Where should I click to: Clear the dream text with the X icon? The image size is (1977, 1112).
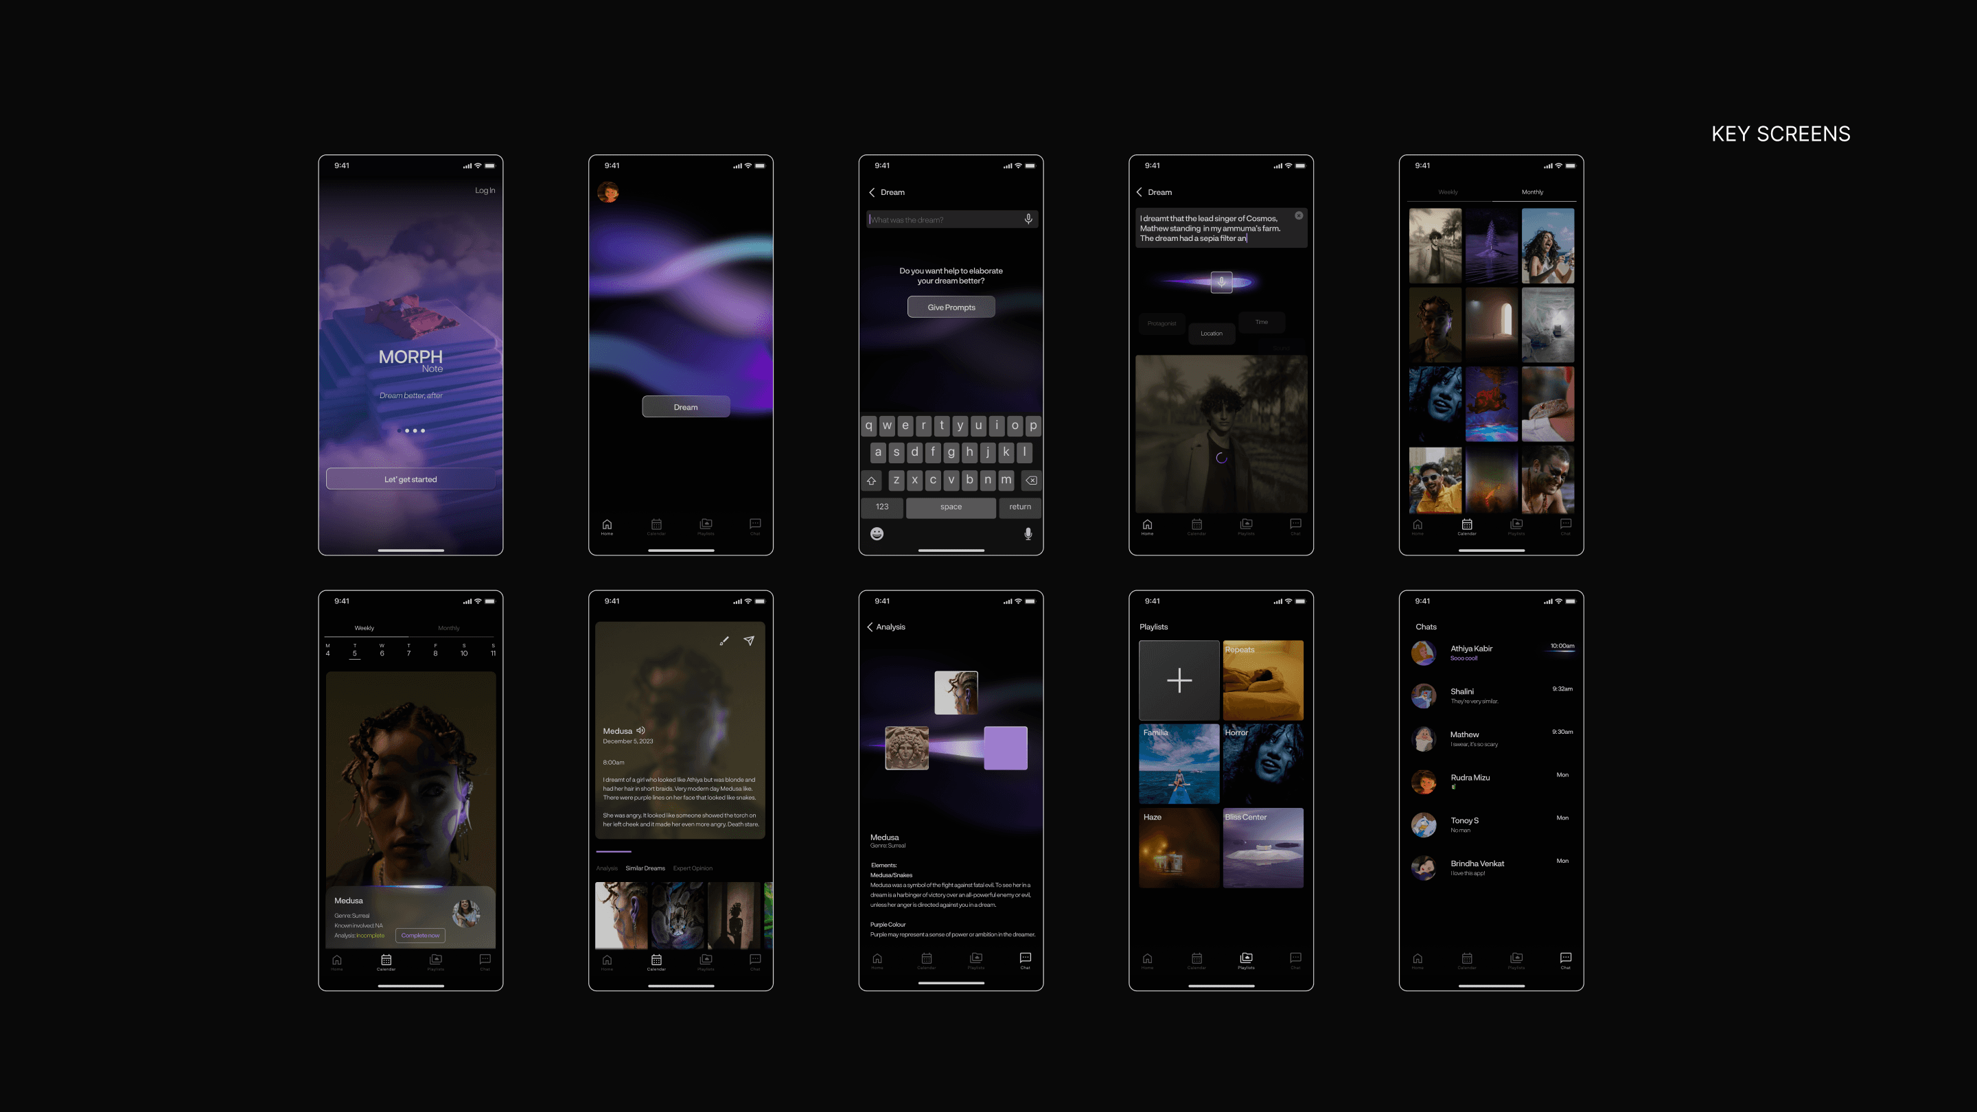pyautogui.click(x=1299, y=216)
